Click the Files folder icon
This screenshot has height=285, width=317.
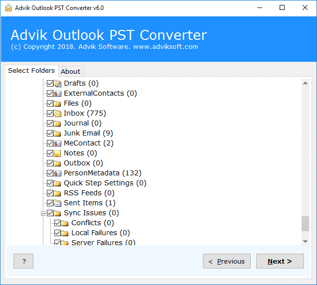coord(57,104)
